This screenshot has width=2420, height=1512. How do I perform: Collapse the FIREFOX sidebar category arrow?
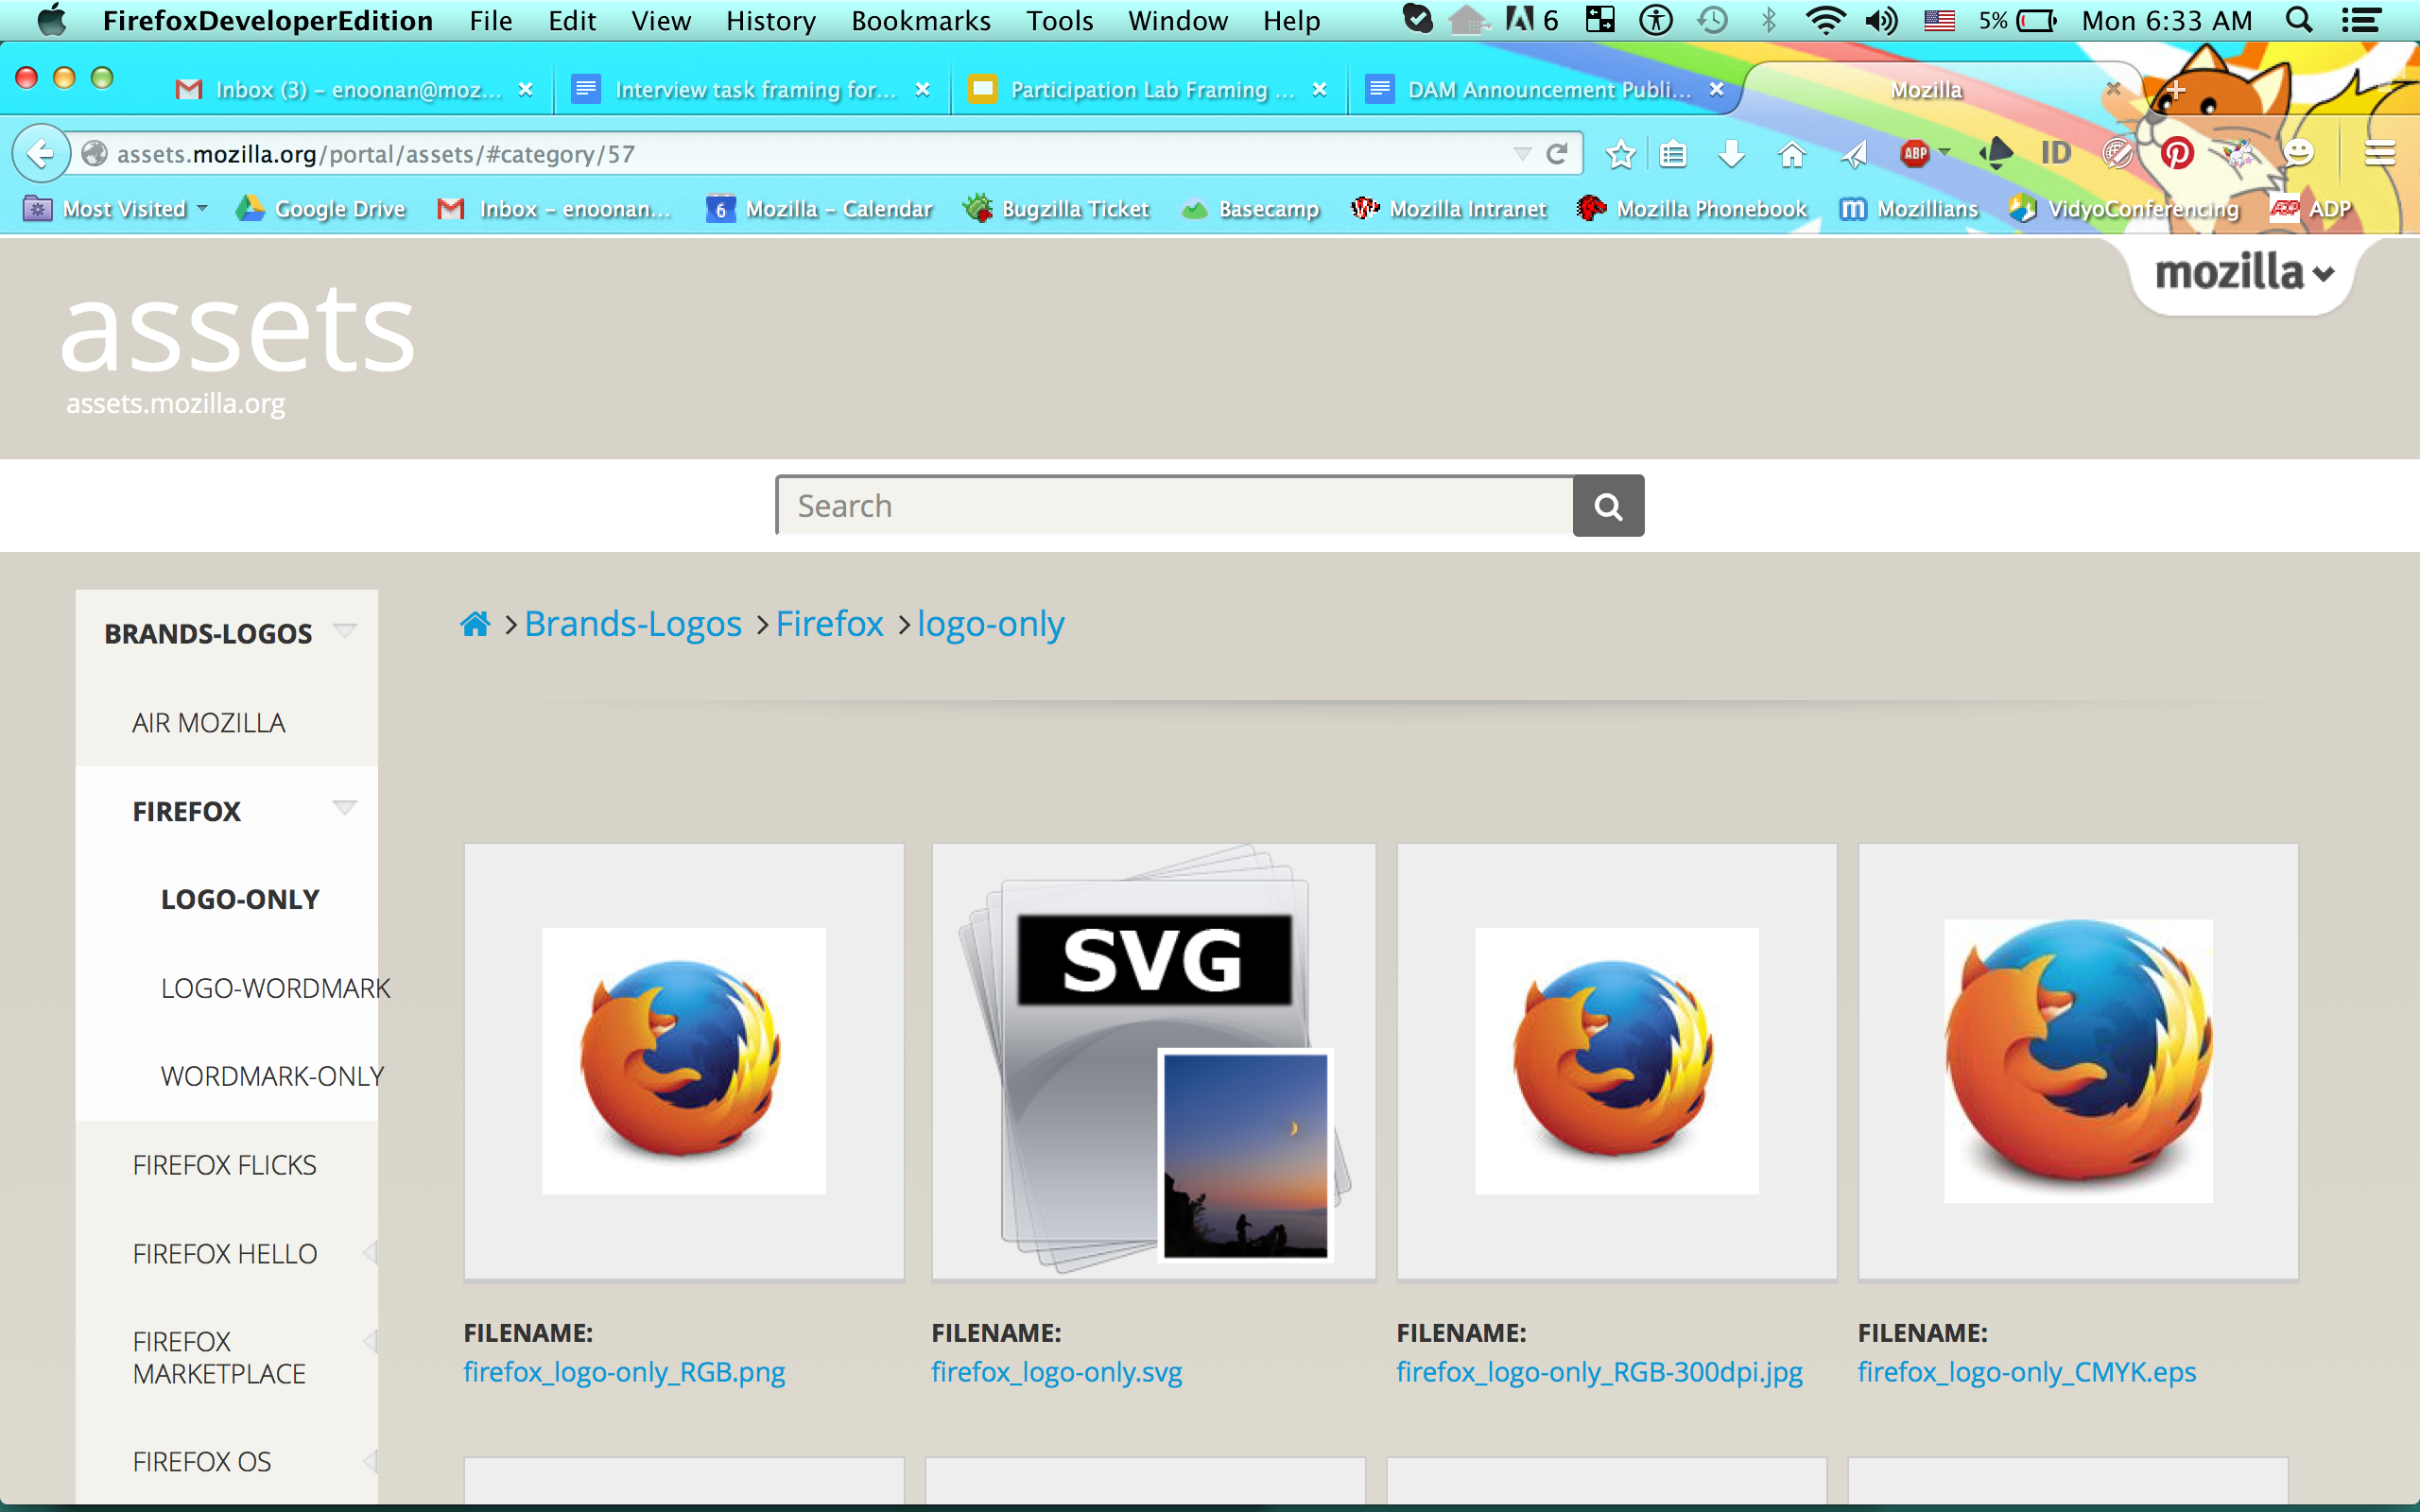click(344, 807)
